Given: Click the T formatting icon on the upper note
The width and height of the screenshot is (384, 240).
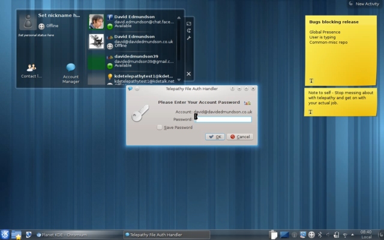Looking at the screenshot, I should click(311, 80).
